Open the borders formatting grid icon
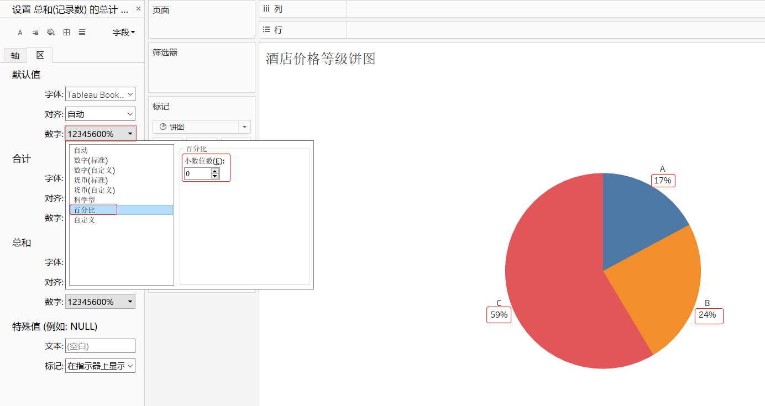 click(x=66, y=33)
